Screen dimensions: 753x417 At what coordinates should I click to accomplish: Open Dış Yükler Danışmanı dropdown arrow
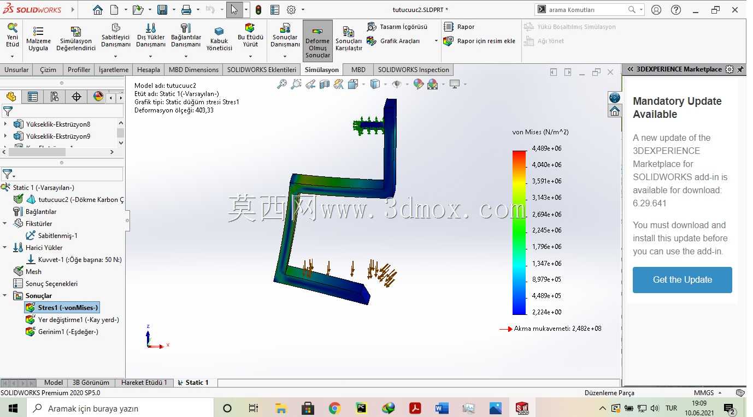click(x=151, y=56)
